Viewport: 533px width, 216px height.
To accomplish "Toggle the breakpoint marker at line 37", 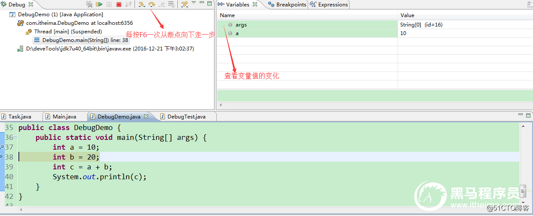I will (x=2, y=147).
